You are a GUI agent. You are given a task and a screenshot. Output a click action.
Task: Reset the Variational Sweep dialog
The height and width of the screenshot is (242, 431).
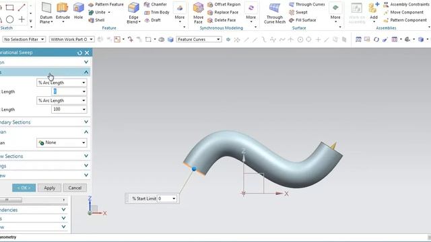tap(79, 52)
